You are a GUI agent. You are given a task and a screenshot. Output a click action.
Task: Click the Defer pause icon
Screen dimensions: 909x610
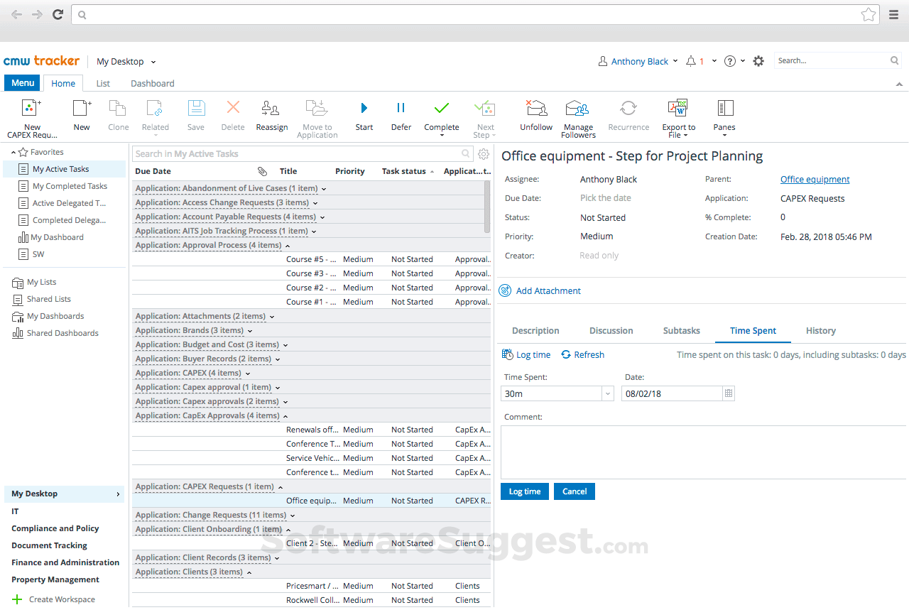click(401, 109)
